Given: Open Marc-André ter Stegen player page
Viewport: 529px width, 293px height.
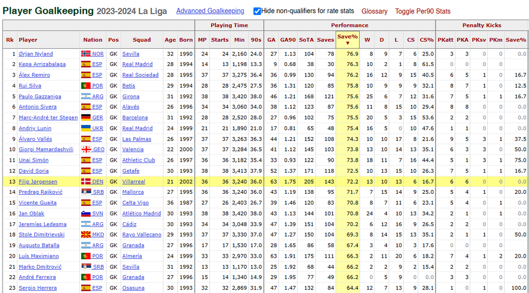Looking at the screenshot, I should tap(48, 118).
